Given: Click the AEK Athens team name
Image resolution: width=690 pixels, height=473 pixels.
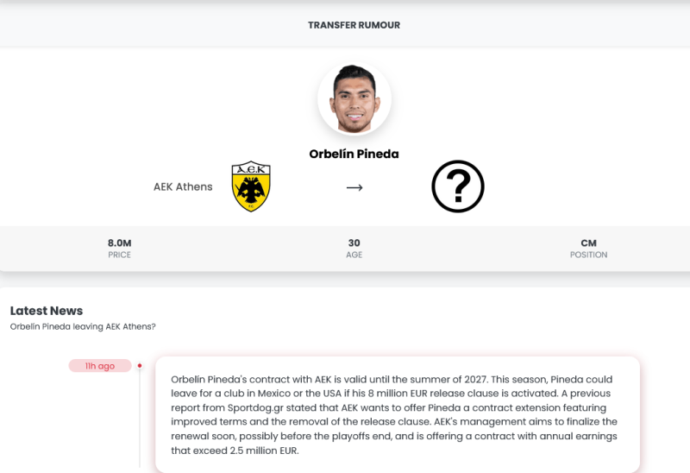Looking at the screenshot, I should 183,186.
